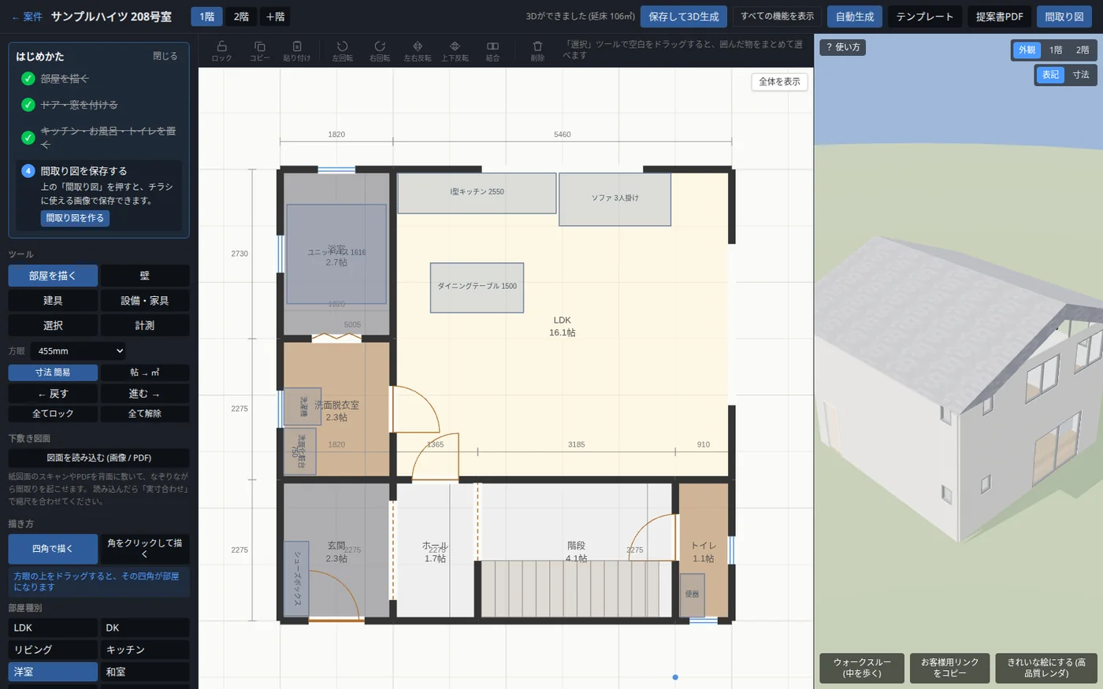Image resolution: width=1103 pixels, height=689 pixels.
Task: Add a floor with the ＋階 button
Action: point(275,17)
